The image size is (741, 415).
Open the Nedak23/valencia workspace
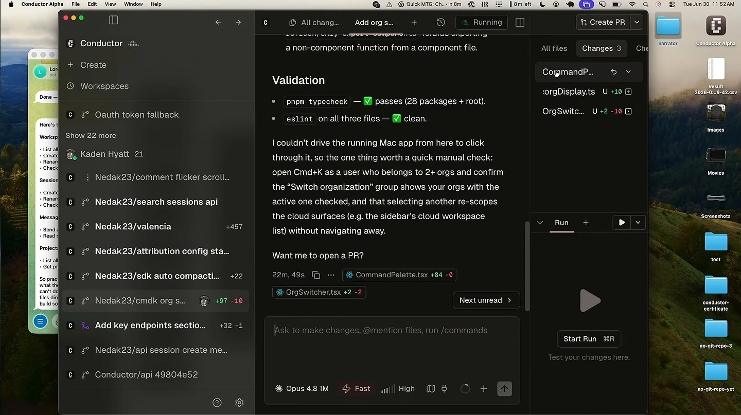coord(155,227)
